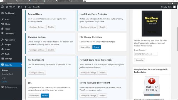
Task: Open the Security item in top admin bar
Action: pyautogui.click(x=36, y=7)
